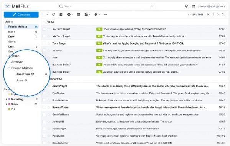Star the Tech Target 17:08 email
230x146 pixels.
coord(49,29)
